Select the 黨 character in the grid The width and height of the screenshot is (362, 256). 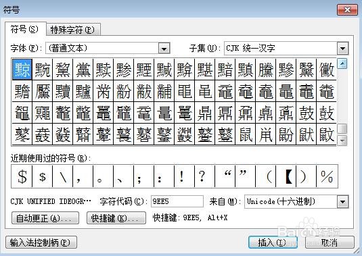point(83,70)
